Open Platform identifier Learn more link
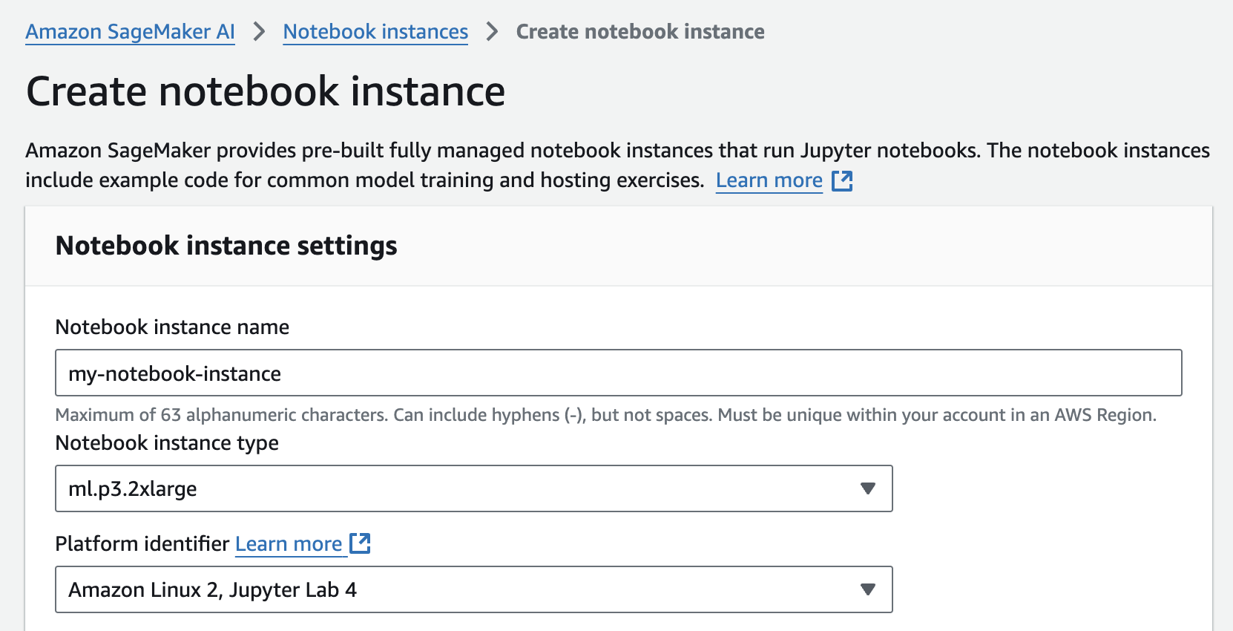Image resolution: width=1233 pixels, height=631 pixels. click(289, 544)
